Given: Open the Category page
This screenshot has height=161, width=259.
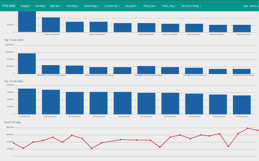Looking at the screenshot, I should pyautogui.click(x=25, y=6).
